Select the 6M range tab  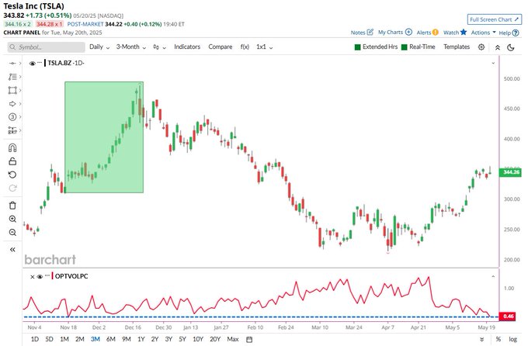pyautogui.click(x=111, y=339)
